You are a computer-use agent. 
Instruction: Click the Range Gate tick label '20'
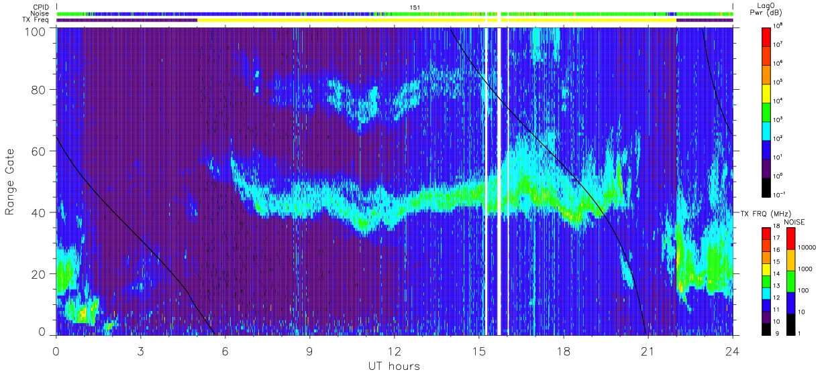click(x=40, y=274)
